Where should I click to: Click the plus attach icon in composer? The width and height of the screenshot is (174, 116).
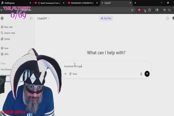65,74
